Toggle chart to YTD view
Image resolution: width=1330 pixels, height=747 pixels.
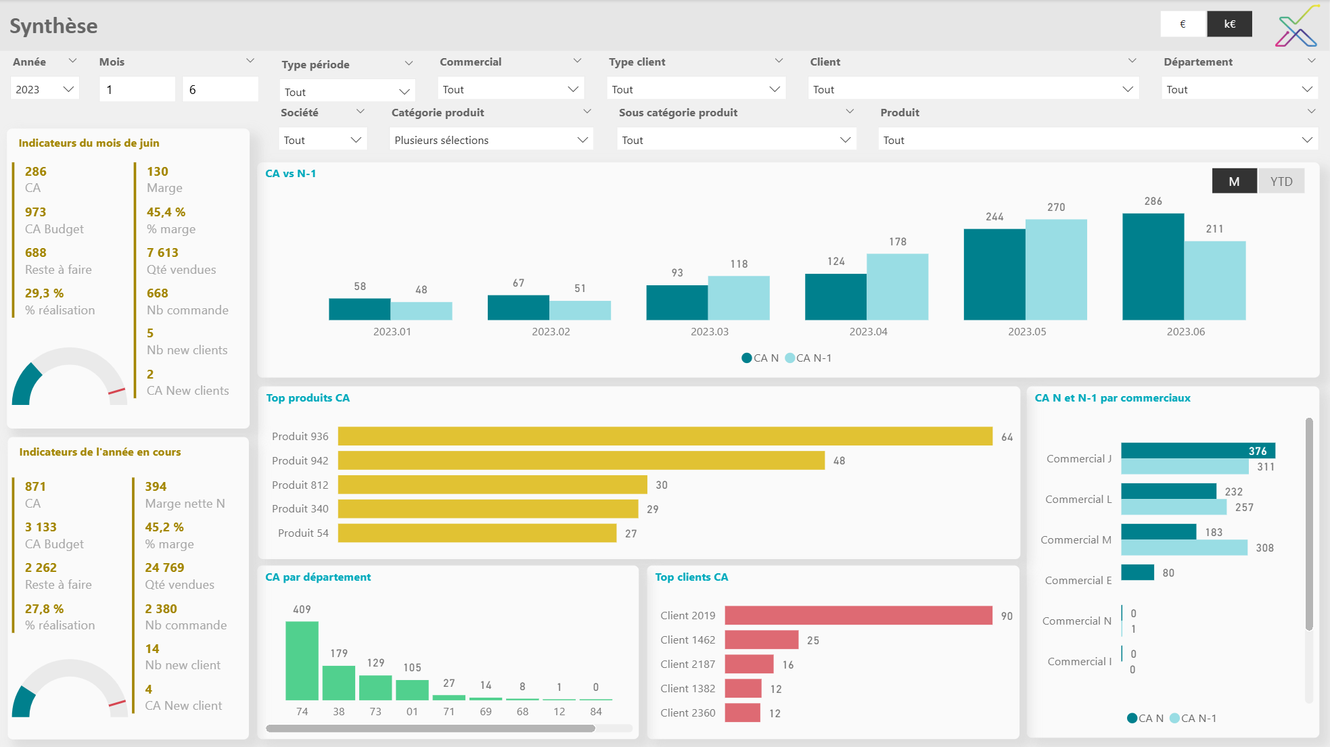point(1281,181)
